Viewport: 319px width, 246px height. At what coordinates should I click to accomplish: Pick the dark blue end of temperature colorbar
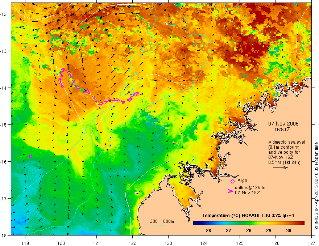pyautogui.click(x=195, y=223)
